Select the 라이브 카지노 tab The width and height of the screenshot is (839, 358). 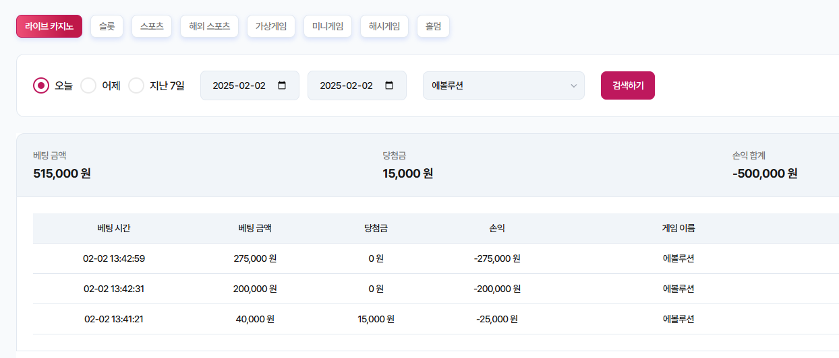click(x=49, y=26)
